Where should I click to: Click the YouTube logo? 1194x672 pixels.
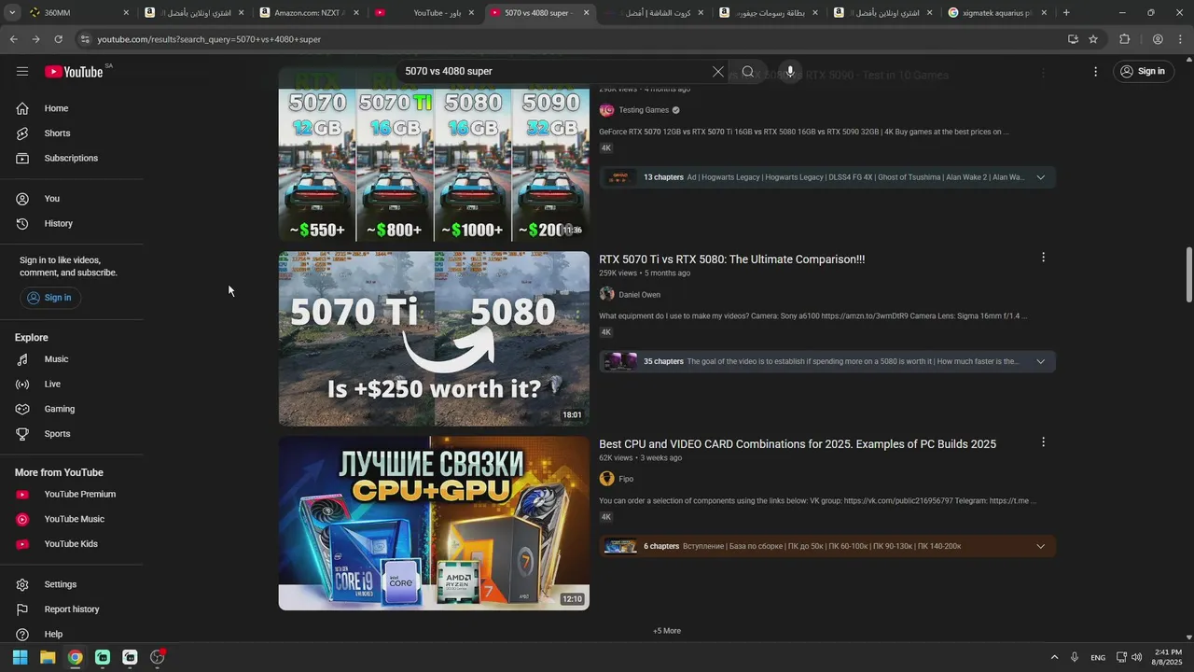(x=74, y=72)
